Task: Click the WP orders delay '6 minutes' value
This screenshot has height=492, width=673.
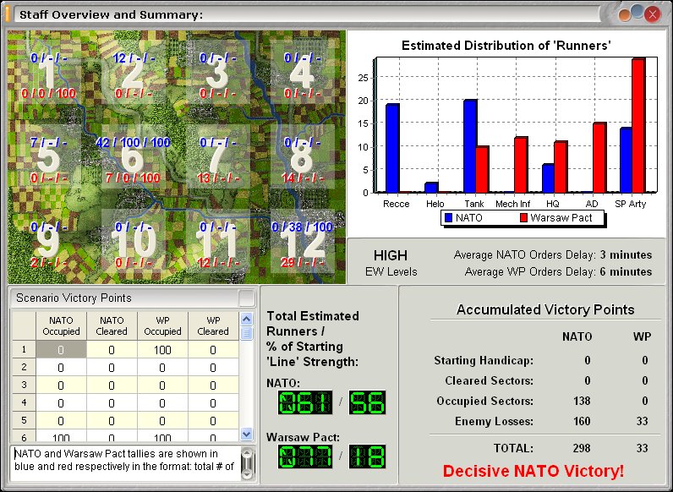Action: click(626, 271)
